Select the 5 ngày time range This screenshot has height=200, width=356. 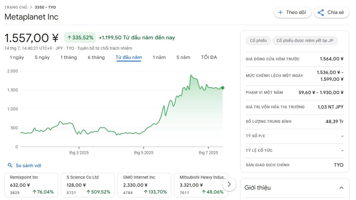click(42, 57)
